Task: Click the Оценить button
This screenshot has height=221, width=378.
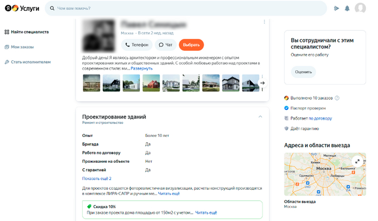Action: coord(303,72)
